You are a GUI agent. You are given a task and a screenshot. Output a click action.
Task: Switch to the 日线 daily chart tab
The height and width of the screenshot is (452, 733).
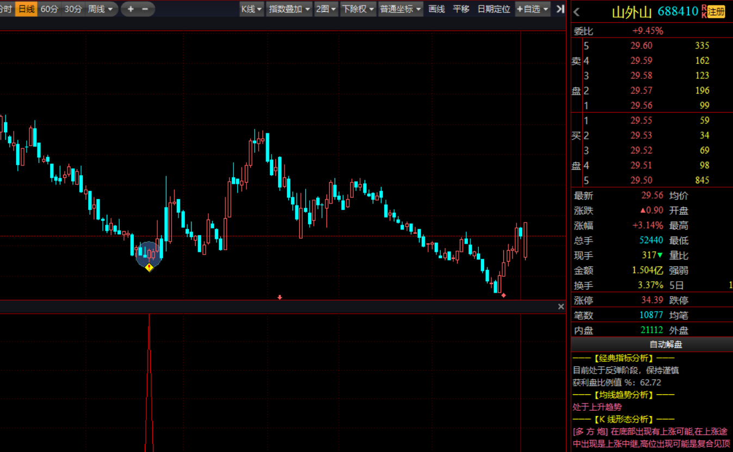[x=26, y=9]
